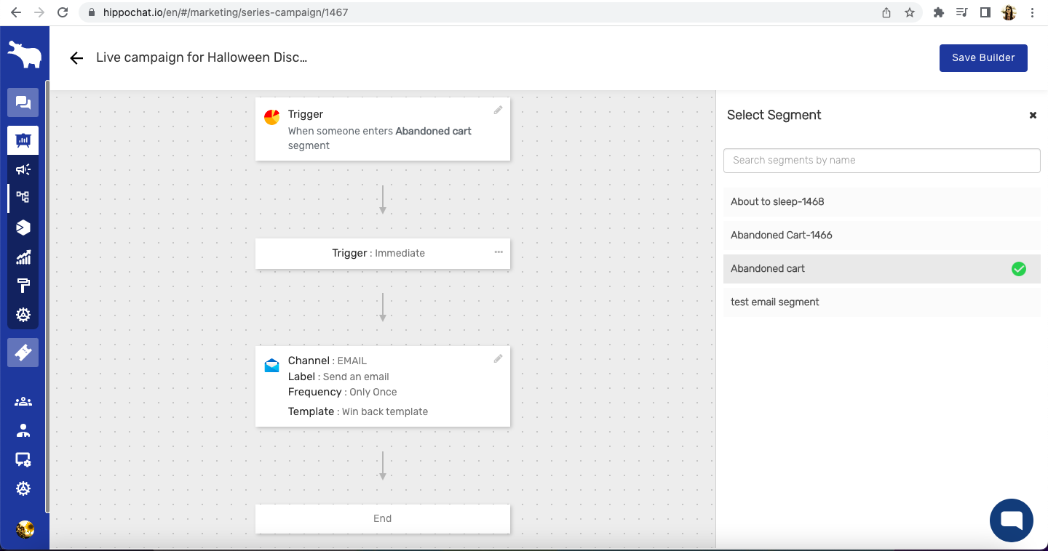
Task: Open the chat support widget bubble
Action: pos(1011,520)
